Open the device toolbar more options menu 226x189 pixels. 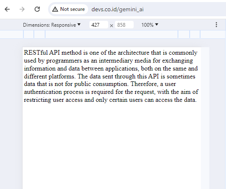tap(216, 25)
